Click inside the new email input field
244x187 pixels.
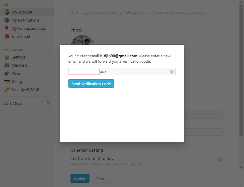pyautogui.click(x=136, y=71)
